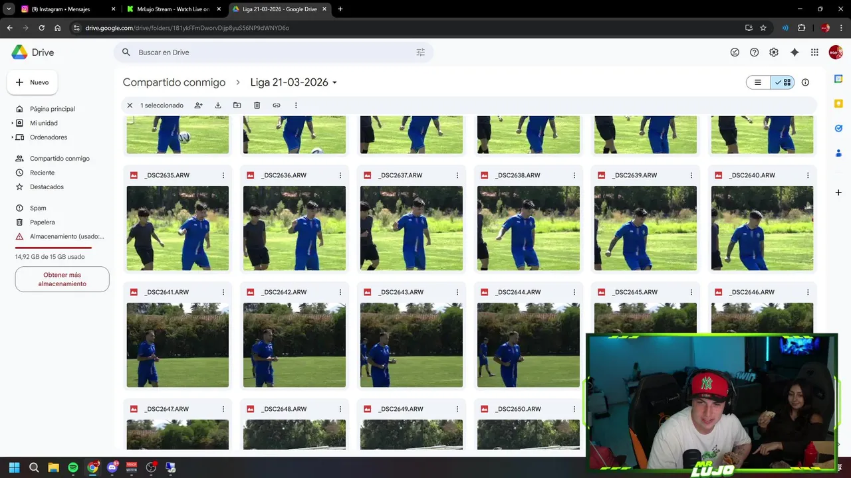Open Drive settings gear
This screenshot has width=851, height=478.
pos(774,52)
